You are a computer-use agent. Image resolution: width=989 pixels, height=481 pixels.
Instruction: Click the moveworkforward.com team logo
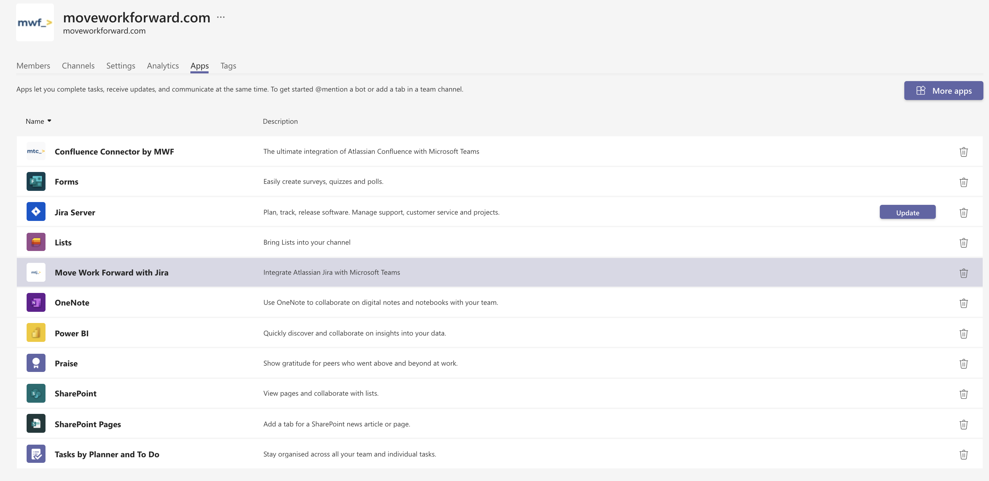click(35, 23)
